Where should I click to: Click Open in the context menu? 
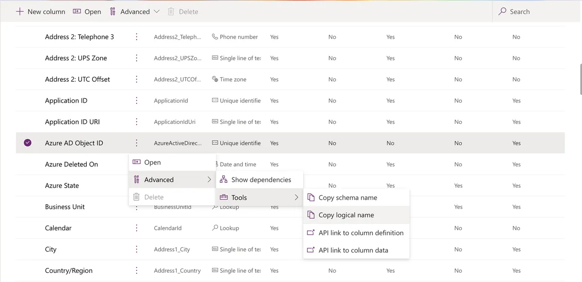click(152, 163)
